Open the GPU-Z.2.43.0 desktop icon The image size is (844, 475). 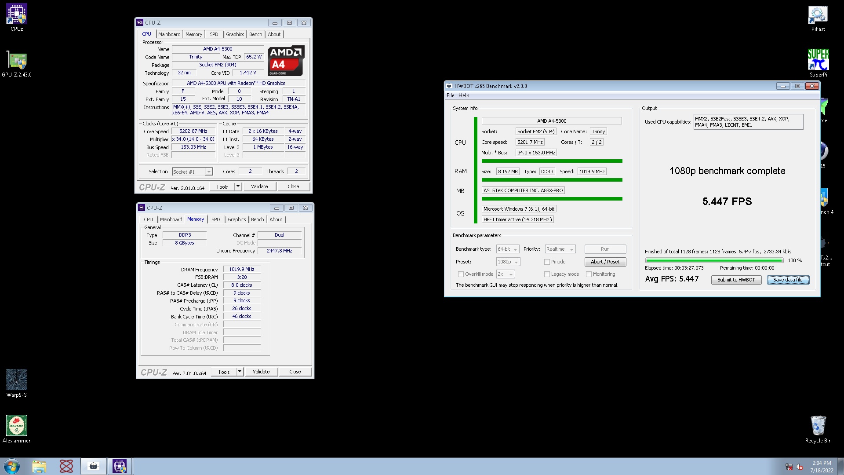click(x=17, y=64)
